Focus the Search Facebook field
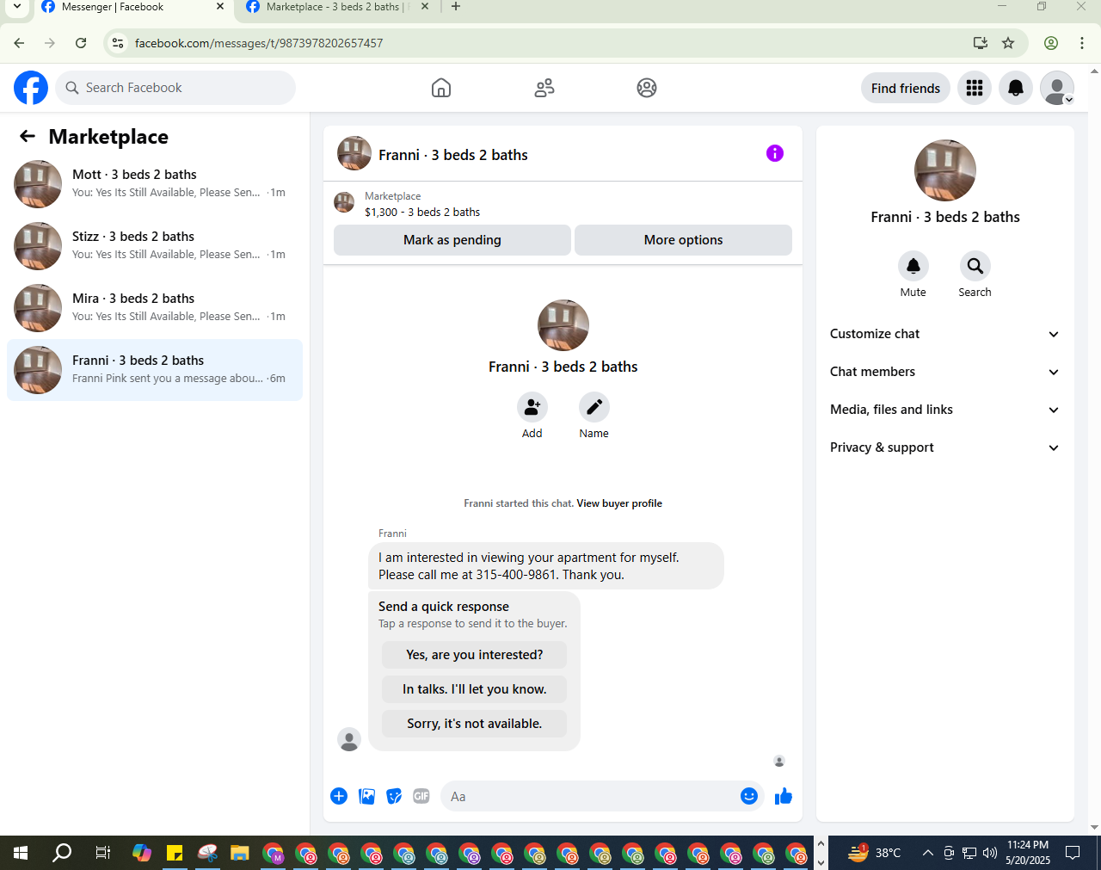Image resolution: width=1101 pixels, height=870 pixels. (175, 88)
